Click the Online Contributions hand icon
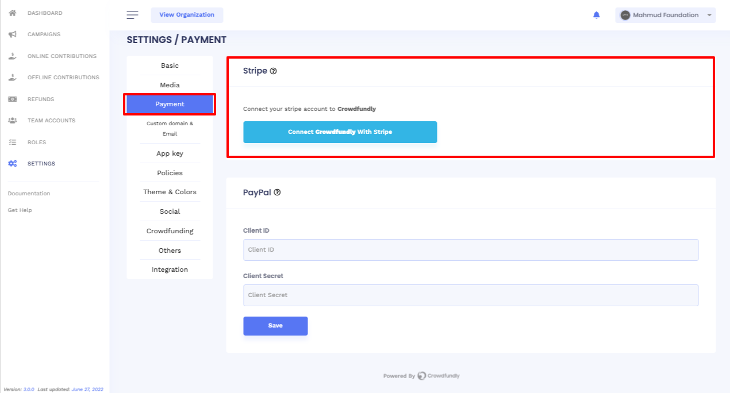This screenshot has width=730, height=393. [12, 56]
